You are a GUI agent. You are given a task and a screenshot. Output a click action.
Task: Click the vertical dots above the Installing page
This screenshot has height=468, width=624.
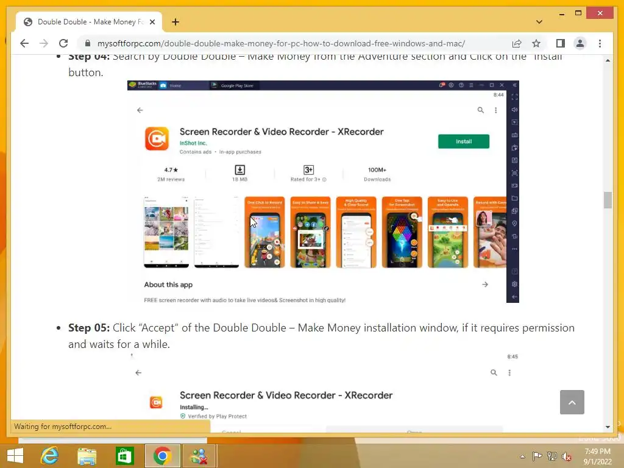(509, 373)
